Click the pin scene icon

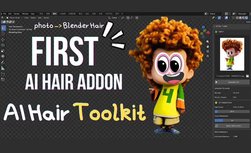pos(223,14)
